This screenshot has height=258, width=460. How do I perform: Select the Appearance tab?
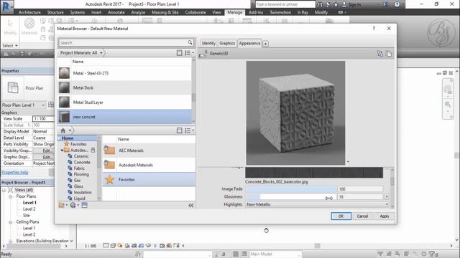click(x=249, y=43)
